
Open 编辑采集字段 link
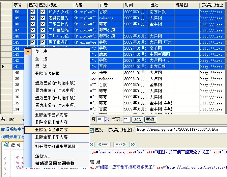pyautogui.click(x=12, y=136)
